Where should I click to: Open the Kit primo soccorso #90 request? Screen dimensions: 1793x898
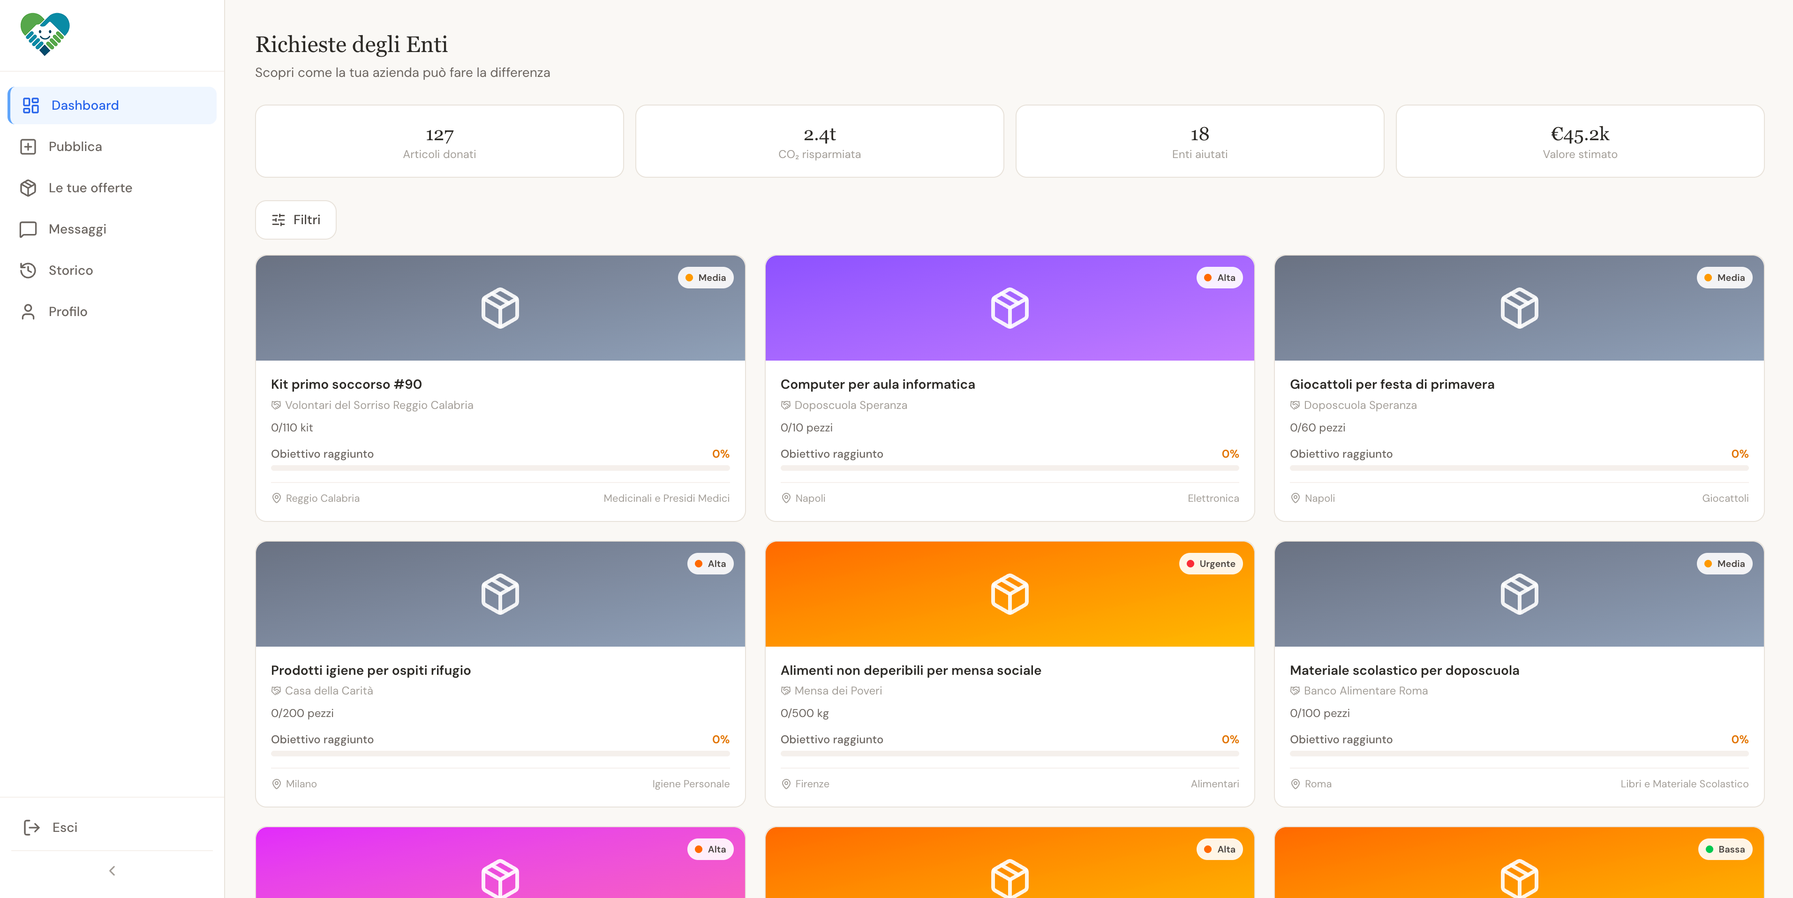[346, 384]
